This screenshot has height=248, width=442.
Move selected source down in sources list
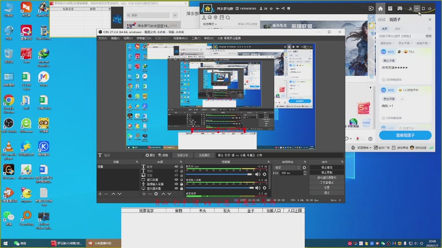point(170,194)
